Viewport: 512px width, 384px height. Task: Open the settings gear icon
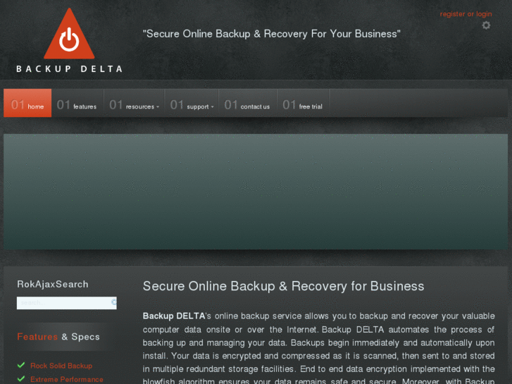point(486,25)
